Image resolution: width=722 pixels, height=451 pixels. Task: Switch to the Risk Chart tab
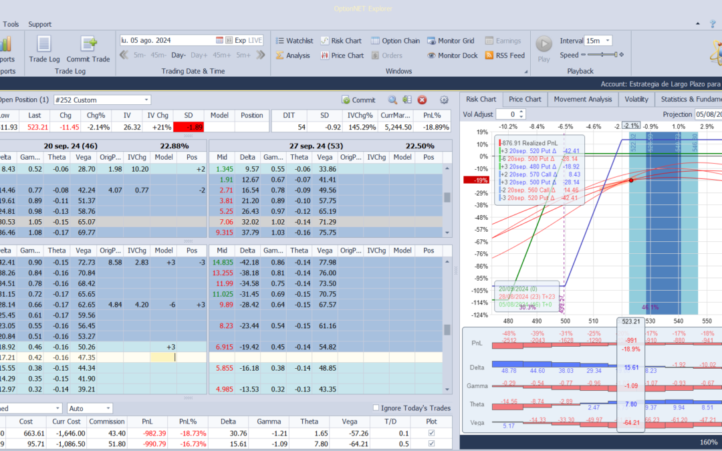pyautogui.click(x=481, y=99)
